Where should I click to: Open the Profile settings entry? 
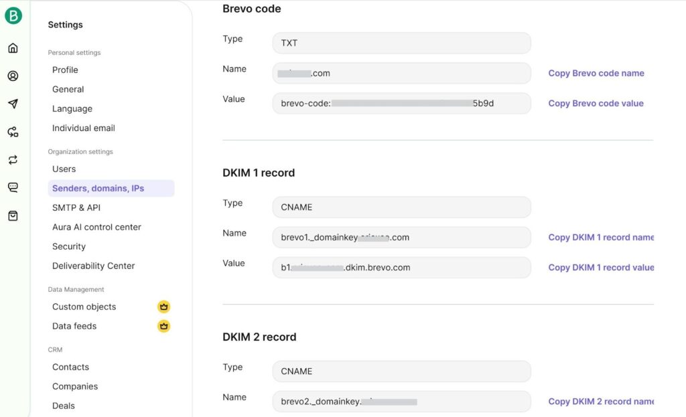(65, 70)
